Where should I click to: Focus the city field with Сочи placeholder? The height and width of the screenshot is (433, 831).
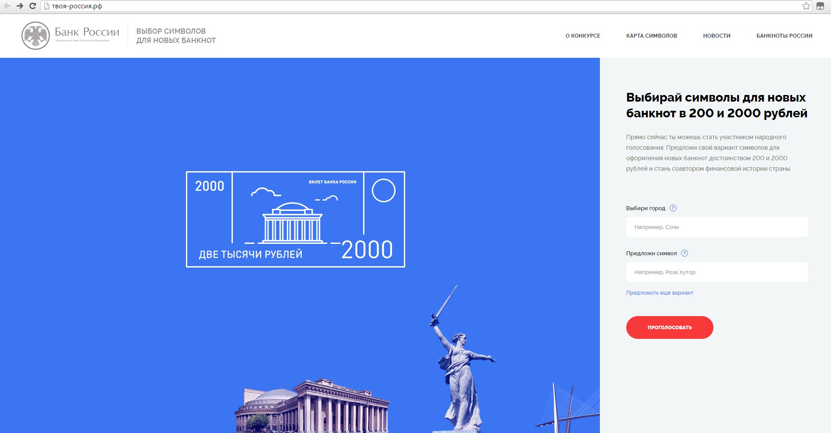(x=717, y=227)
